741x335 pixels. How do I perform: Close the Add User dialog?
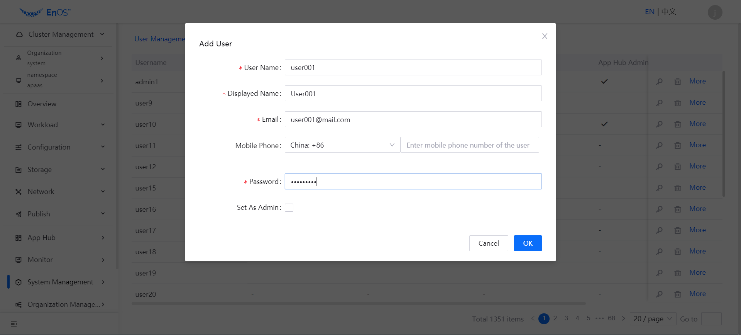point(545,36)
